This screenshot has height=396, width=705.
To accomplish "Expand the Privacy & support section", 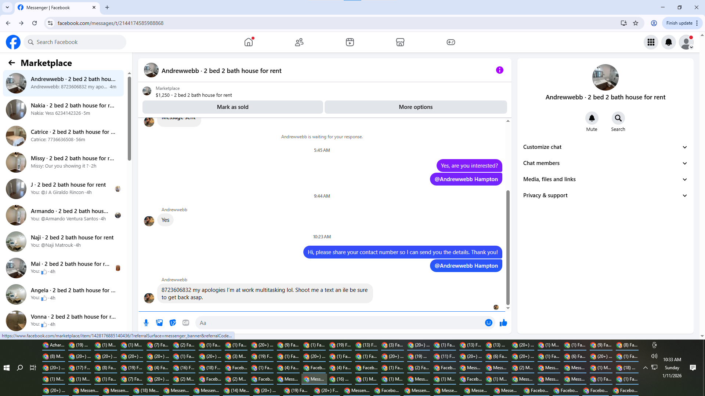I will [x=605, y=195].
